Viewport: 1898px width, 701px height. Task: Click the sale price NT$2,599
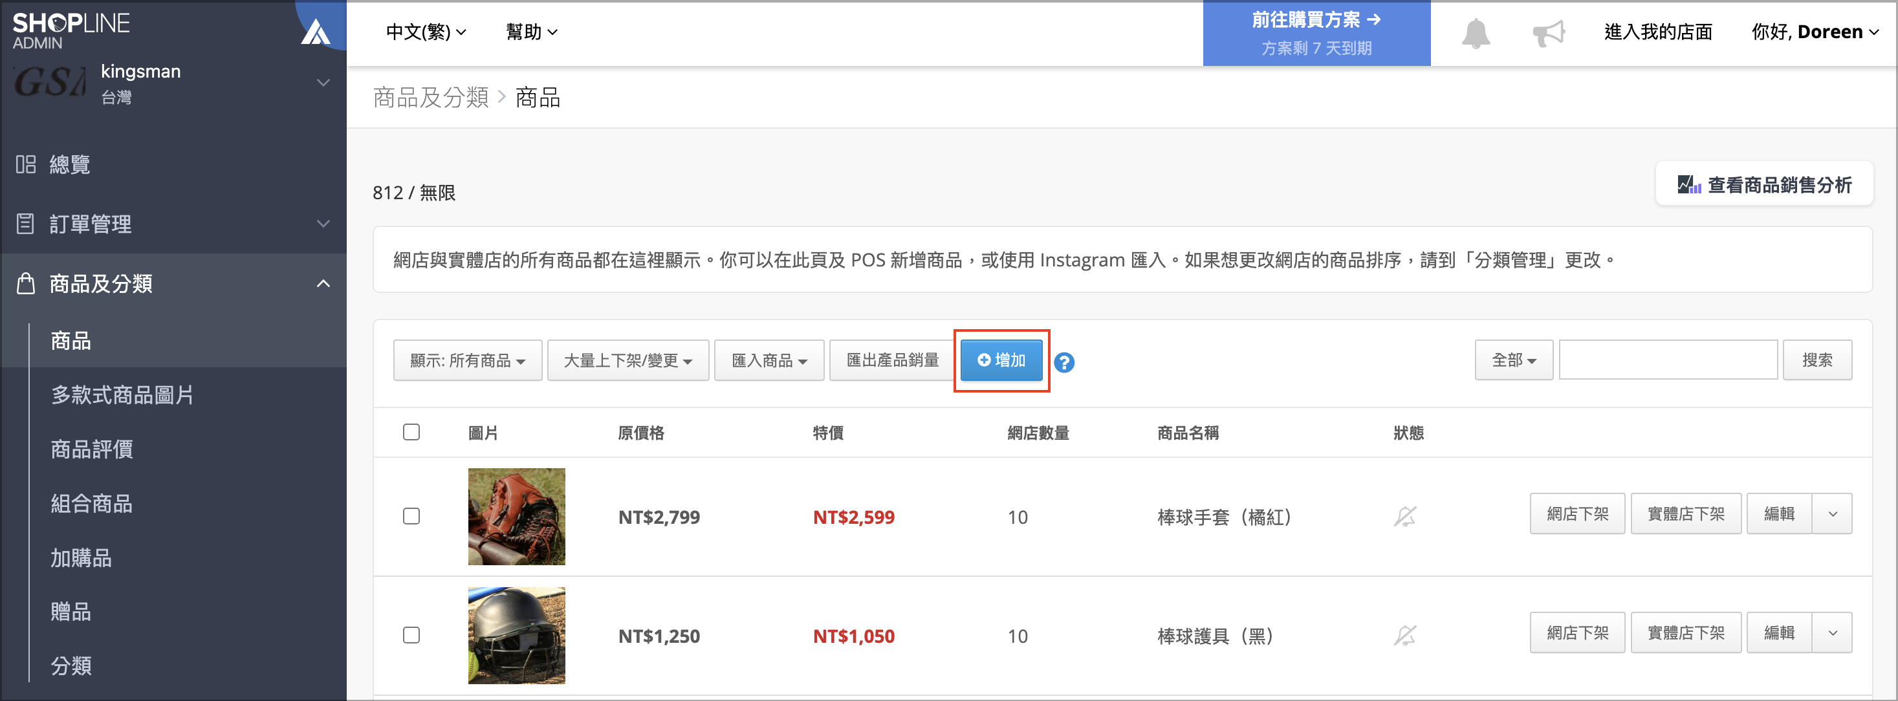[853, 517]
